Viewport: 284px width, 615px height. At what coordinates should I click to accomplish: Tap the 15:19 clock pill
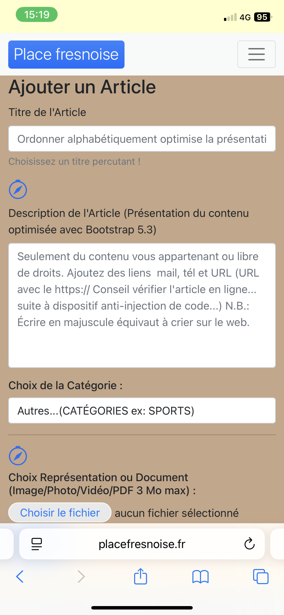37,15
